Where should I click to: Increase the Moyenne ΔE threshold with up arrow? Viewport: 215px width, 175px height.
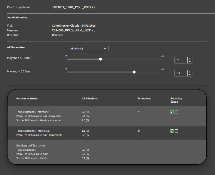189,59
